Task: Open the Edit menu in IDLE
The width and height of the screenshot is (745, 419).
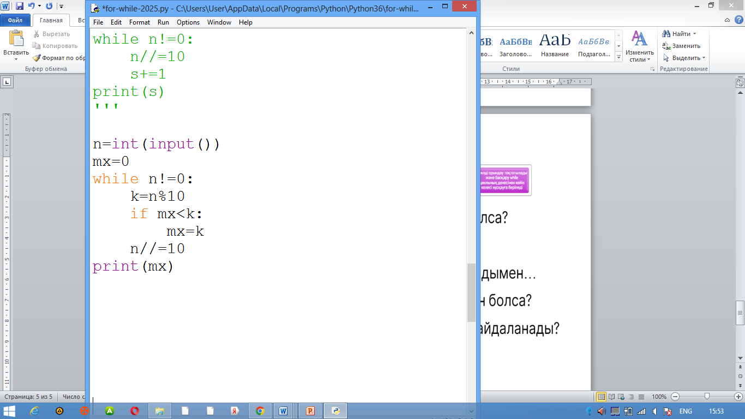Action: coord(116,22)
